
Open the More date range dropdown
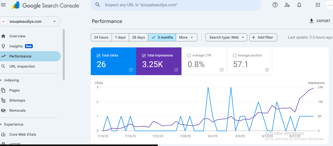[x=186, y=37]
